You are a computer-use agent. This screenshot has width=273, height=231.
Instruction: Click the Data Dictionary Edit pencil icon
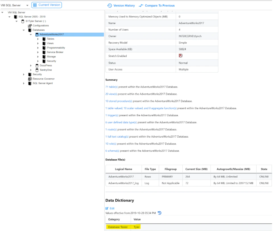[107, 208]
